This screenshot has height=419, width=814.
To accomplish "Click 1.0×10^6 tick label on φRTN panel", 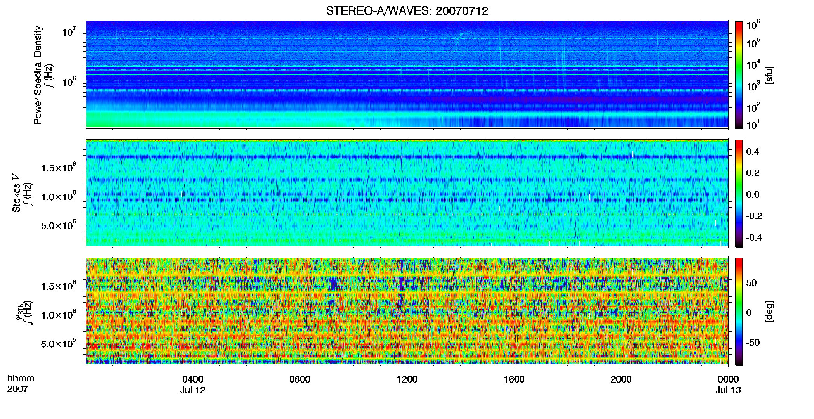I will [59, 314].
